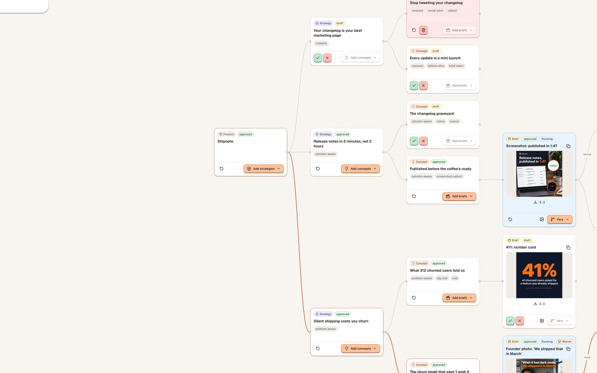Screen dimensions: 597x373
Task: Open image options on 'Screenshot: published in 1:47' brief
Action: point(542,219)
